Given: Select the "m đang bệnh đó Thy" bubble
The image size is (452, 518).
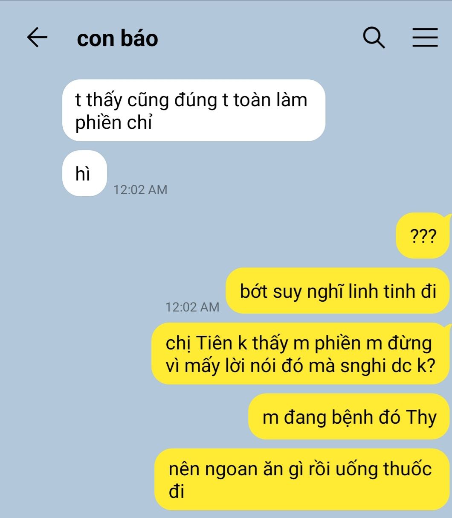Looking at the screenshot, I should click(349, 416).
